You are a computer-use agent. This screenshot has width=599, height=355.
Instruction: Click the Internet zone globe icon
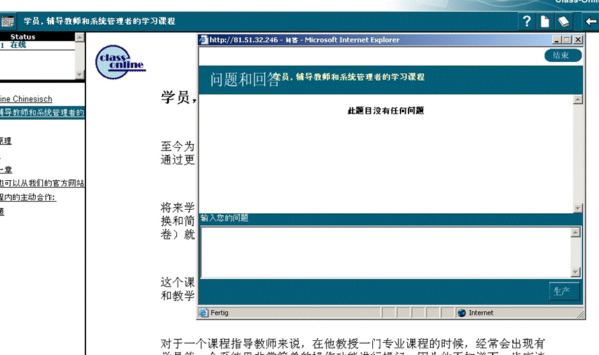pos(462,313)
